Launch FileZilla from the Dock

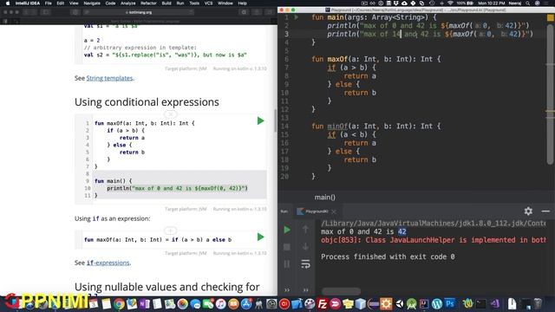coord(323,304)
